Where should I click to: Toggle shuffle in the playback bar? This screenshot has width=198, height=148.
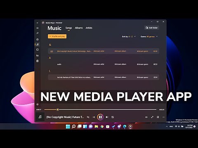(88, 117)
